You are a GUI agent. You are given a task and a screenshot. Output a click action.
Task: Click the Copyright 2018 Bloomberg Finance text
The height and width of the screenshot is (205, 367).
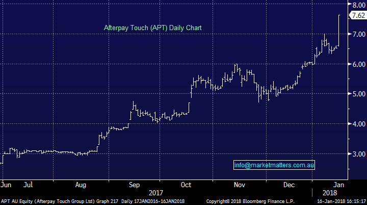[x=250, y=201]
